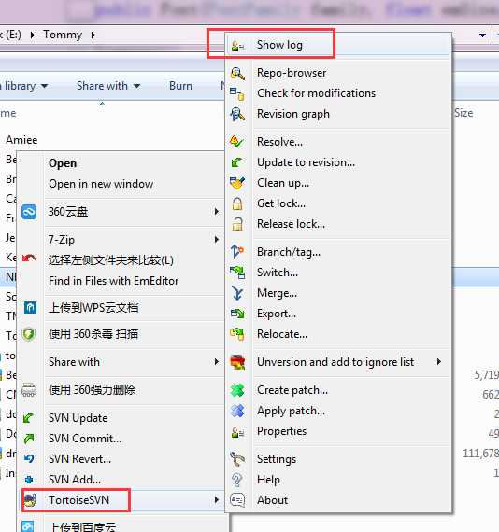Click the SVN Update green arrow icon

[x=29, y=418]
